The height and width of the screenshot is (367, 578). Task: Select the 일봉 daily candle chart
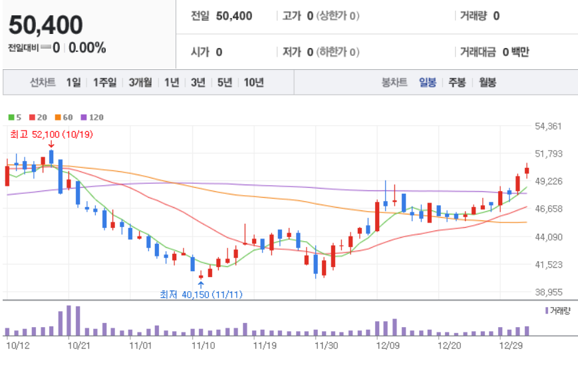point(428,83)
